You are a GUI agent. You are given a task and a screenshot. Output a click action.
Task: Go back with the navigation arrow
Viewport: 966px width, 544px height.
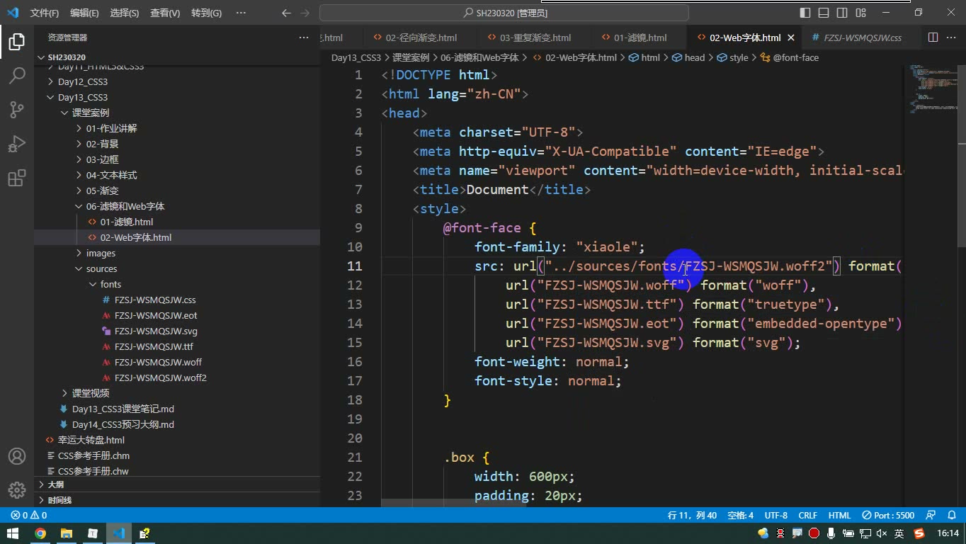[x=286, y=13]
